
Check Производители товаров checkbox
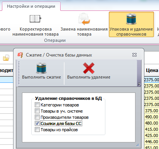click(37, 117)
